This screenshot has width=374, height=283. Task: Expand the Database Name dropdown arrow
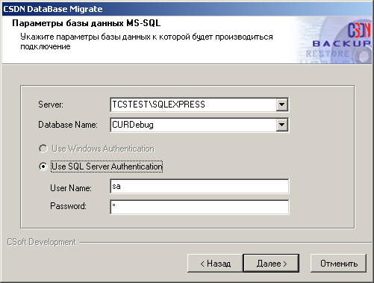coord(282,125)
